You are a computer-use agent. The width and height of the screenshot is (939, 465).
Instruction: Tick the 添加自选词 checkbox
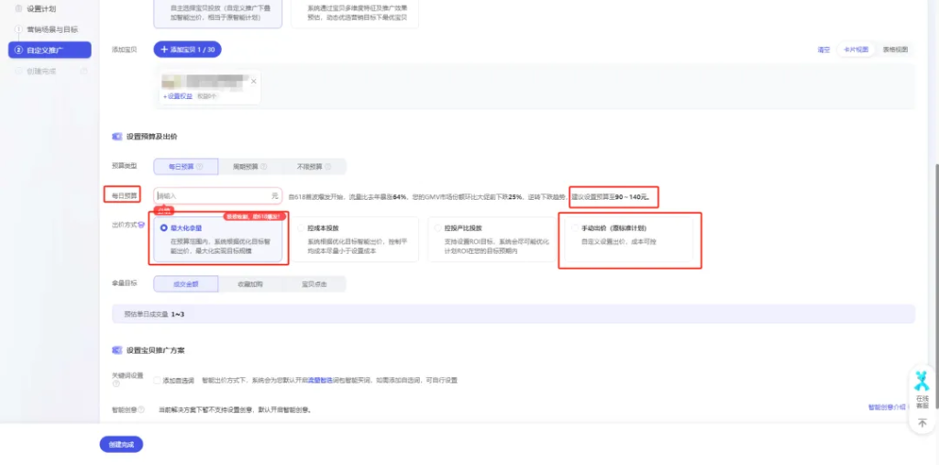[x=157, y=381]
